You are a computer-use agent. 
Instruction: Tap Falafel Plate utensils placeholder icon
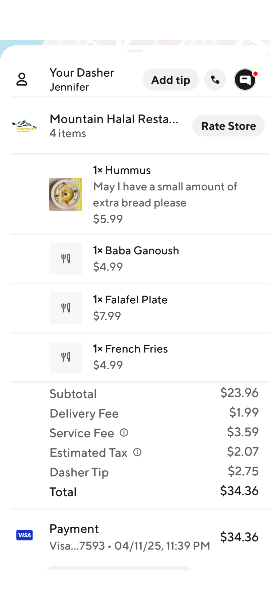click(66, 308)
